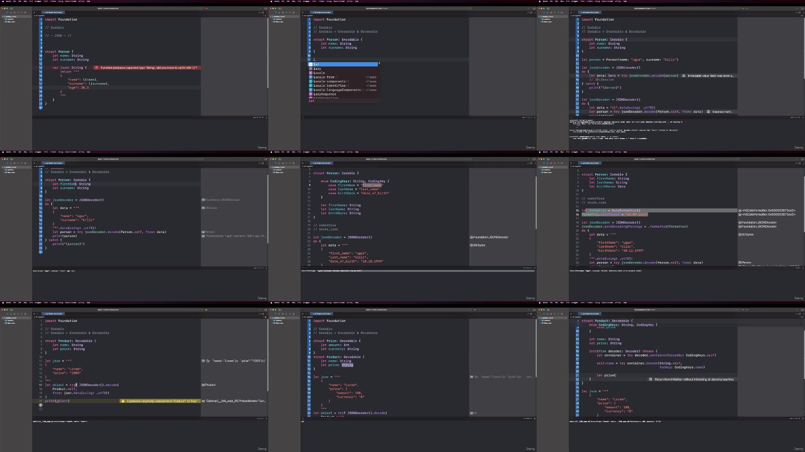Click inspector panel icon in DateFormatter screenshot toolbar

click(x=802, y=159)
